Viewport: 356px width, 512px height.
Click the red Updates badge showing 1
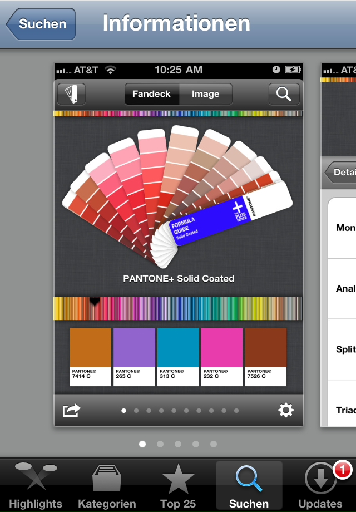click(342, 470)
